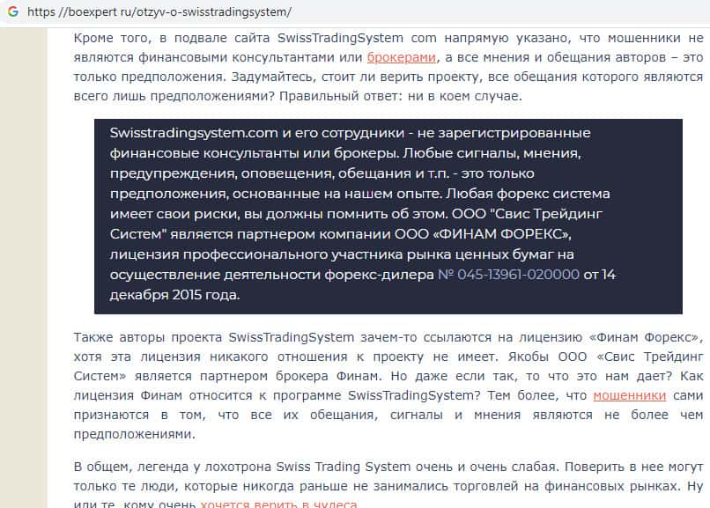
Task: Click paragraph starting "Также авторы проекта"
Action: point(388,386)
